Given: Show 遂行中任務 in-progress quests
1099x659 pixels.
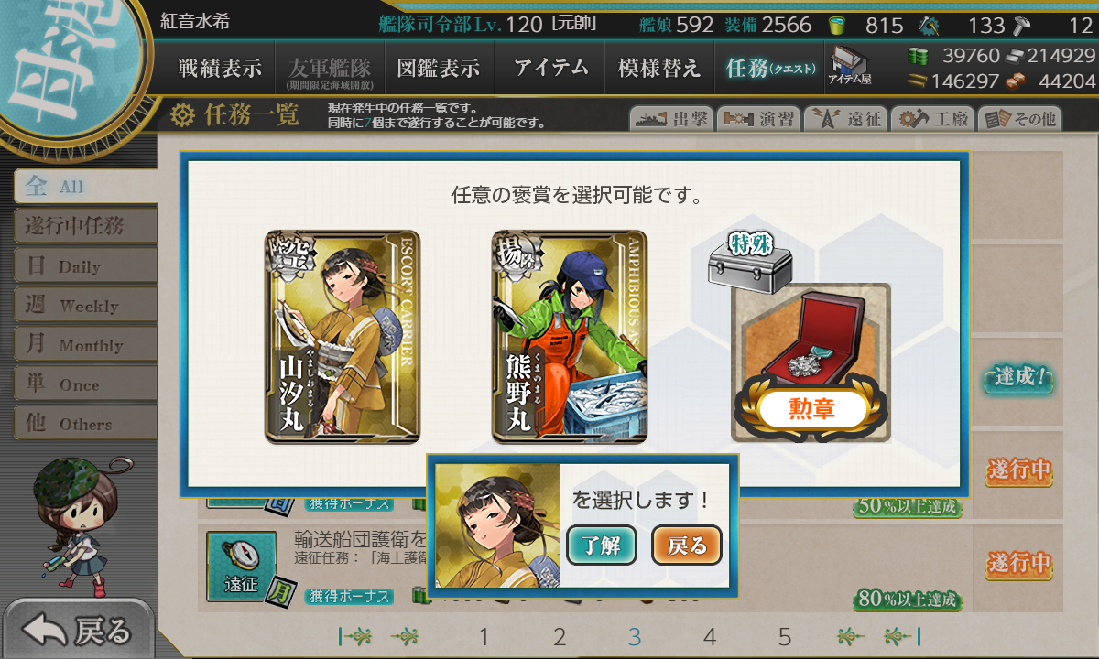Looking at the screenshot, I should coord(85,226).
